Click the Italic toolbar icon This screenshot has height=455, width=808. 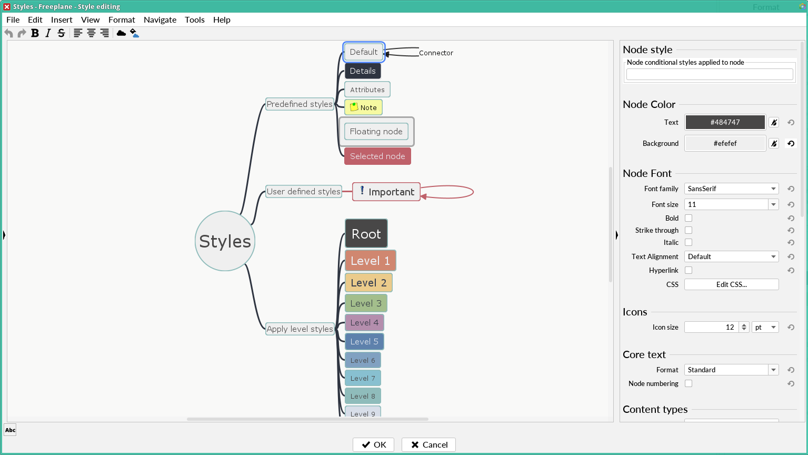click(48, 33)
